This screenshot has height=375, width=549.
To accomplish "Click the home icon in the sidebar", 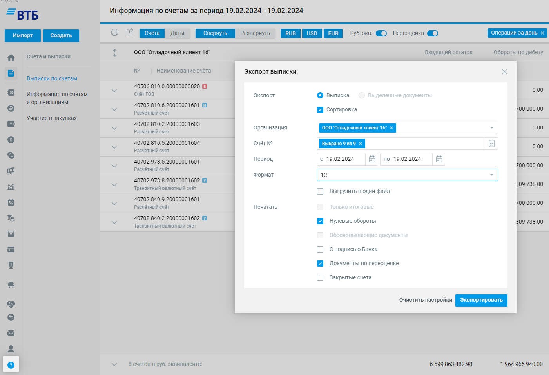I will (11, 58).
